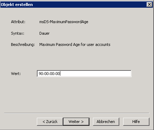The width and height of the screenshot is (154, 130).
Task: Select the msDS-MaximumPasswordAge attribute text
Action: click(x=64, y=22)
